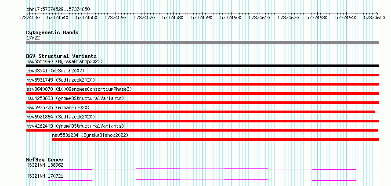The image size is (391, 186).
Task: Click the 17q22 band label
Action: [x=33, y=38]
